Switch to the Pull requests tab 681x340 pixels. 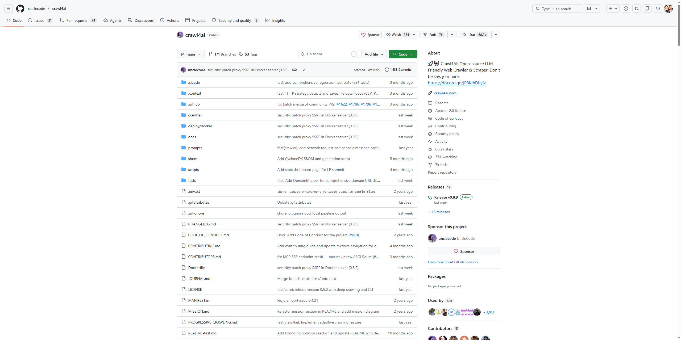78,20
